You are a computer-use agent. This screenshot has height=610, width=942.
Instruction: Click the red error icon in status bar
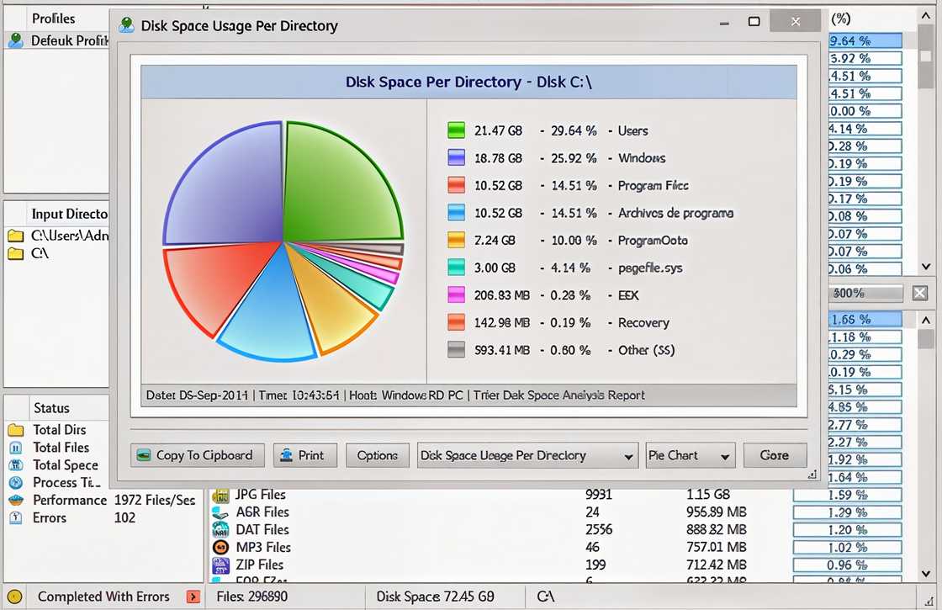click(x=193, y=597)
